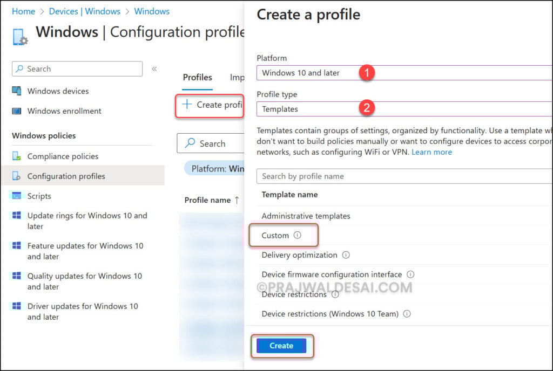Screen dimensions: 553x371
Task: Click the Driver updates Windows logo icon
Action: click(17, 306)
